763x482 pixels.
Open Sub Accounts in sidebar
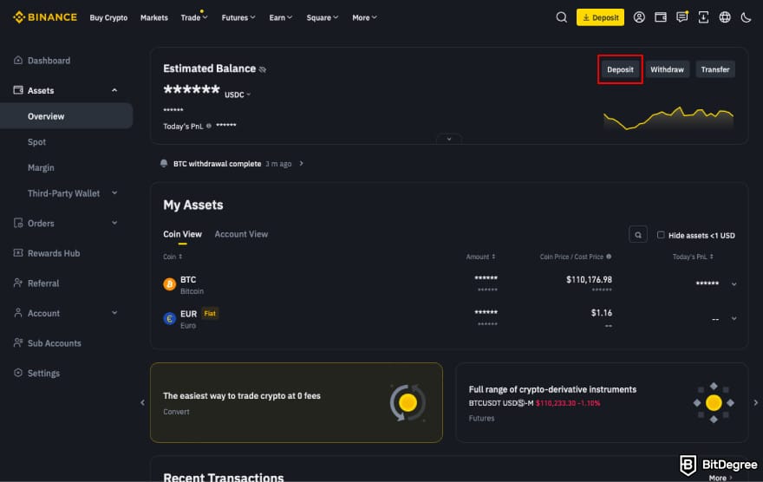tap(54, 343)
